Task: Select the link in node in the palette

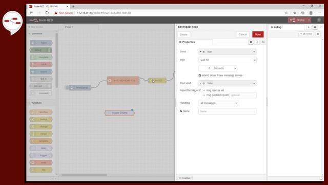Action: point(41,79)
